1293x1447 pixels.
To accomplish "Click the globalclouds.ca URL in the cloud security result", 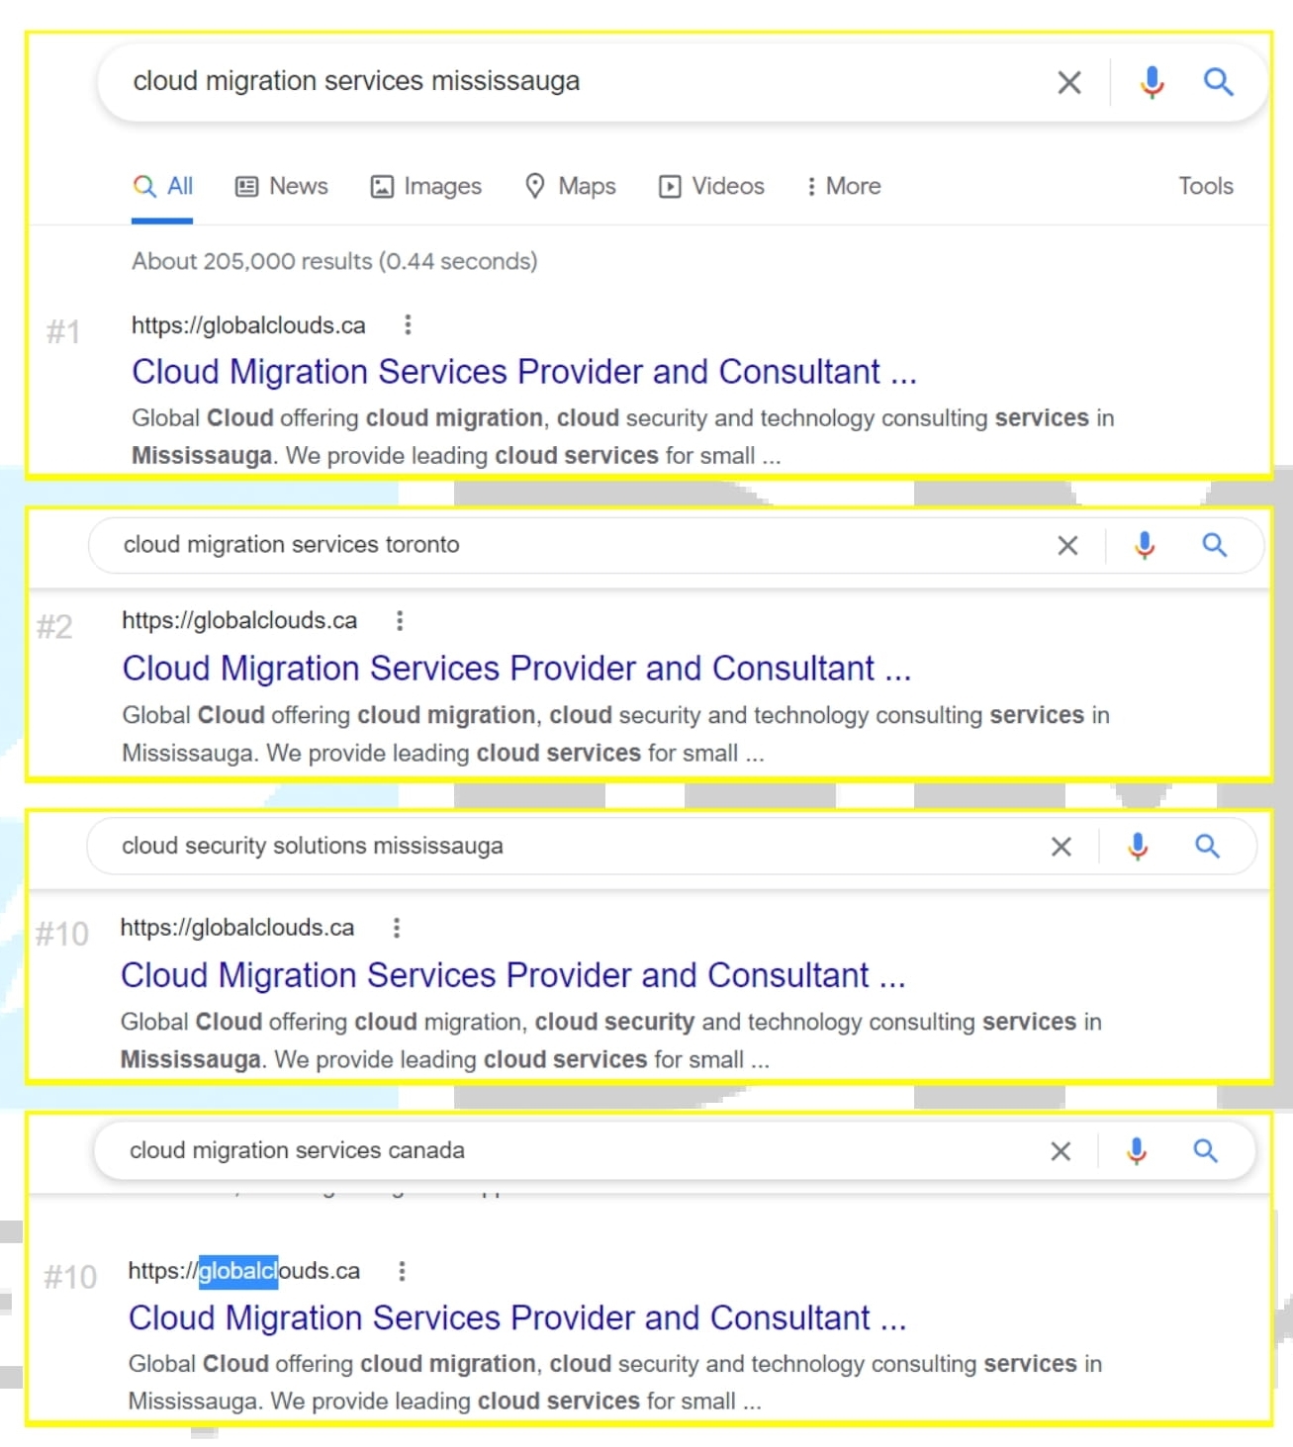I will click(x=237, y=928).
